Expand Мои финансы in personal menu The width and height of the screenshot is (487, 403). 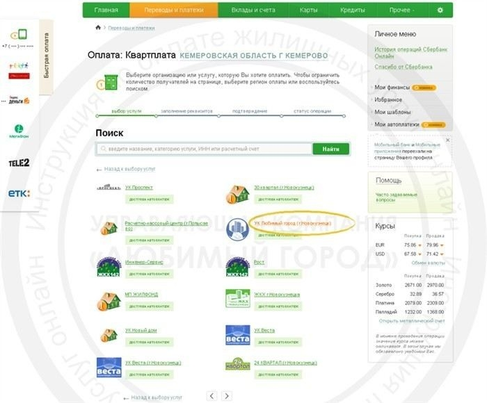[x=392, y=88]
